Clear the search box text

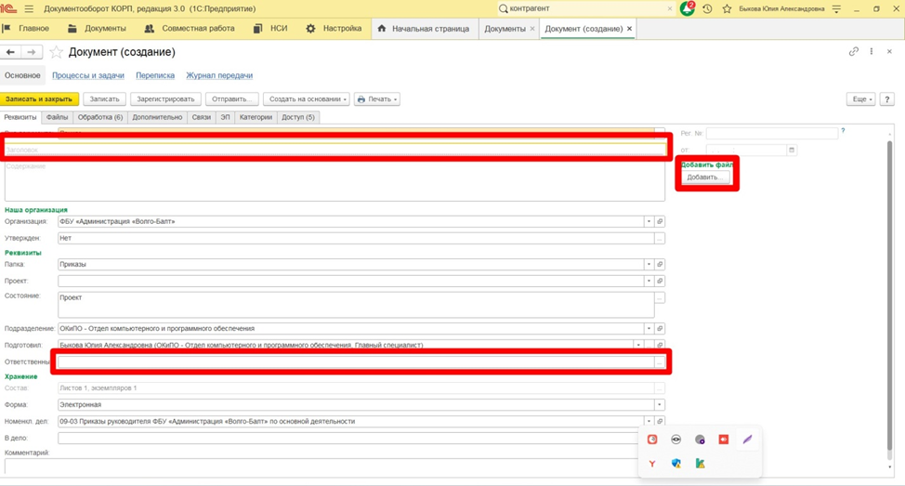pos(670,8)
